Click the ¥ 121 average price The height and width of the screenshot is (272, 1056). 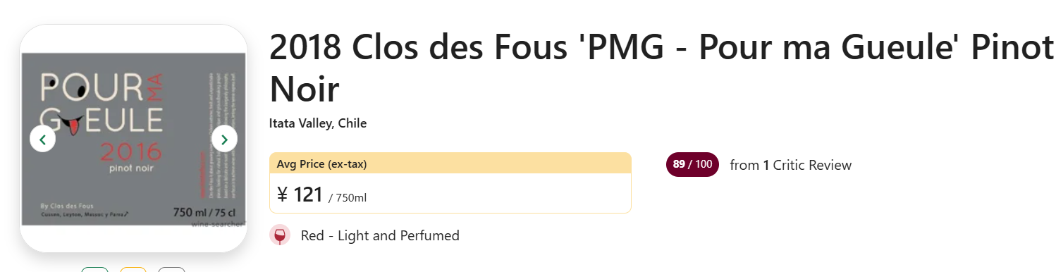(300, 194)
